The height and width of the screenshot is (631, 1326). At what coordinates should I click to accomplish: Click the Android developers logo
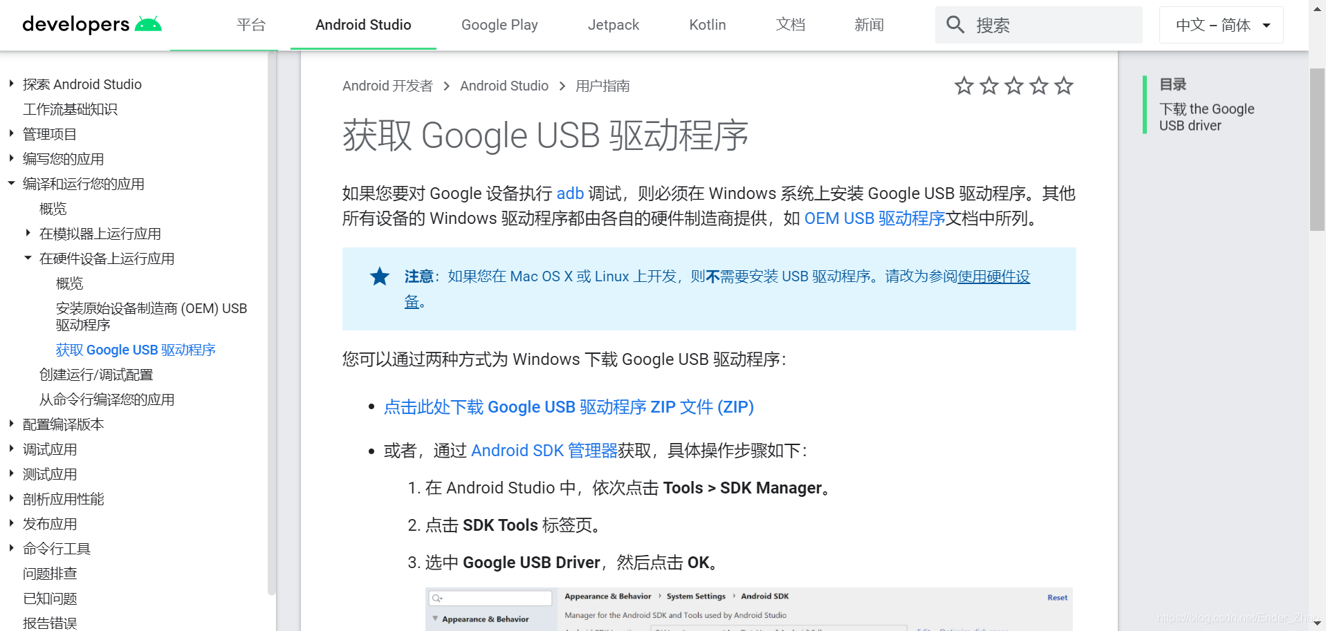point(92,25)
